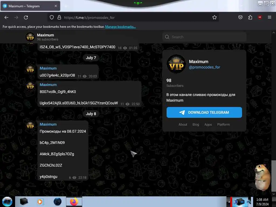Open the shield tracking protection icon
Image resolution: width=276 pixels, height=207 pixels.
tap(51, 18)
